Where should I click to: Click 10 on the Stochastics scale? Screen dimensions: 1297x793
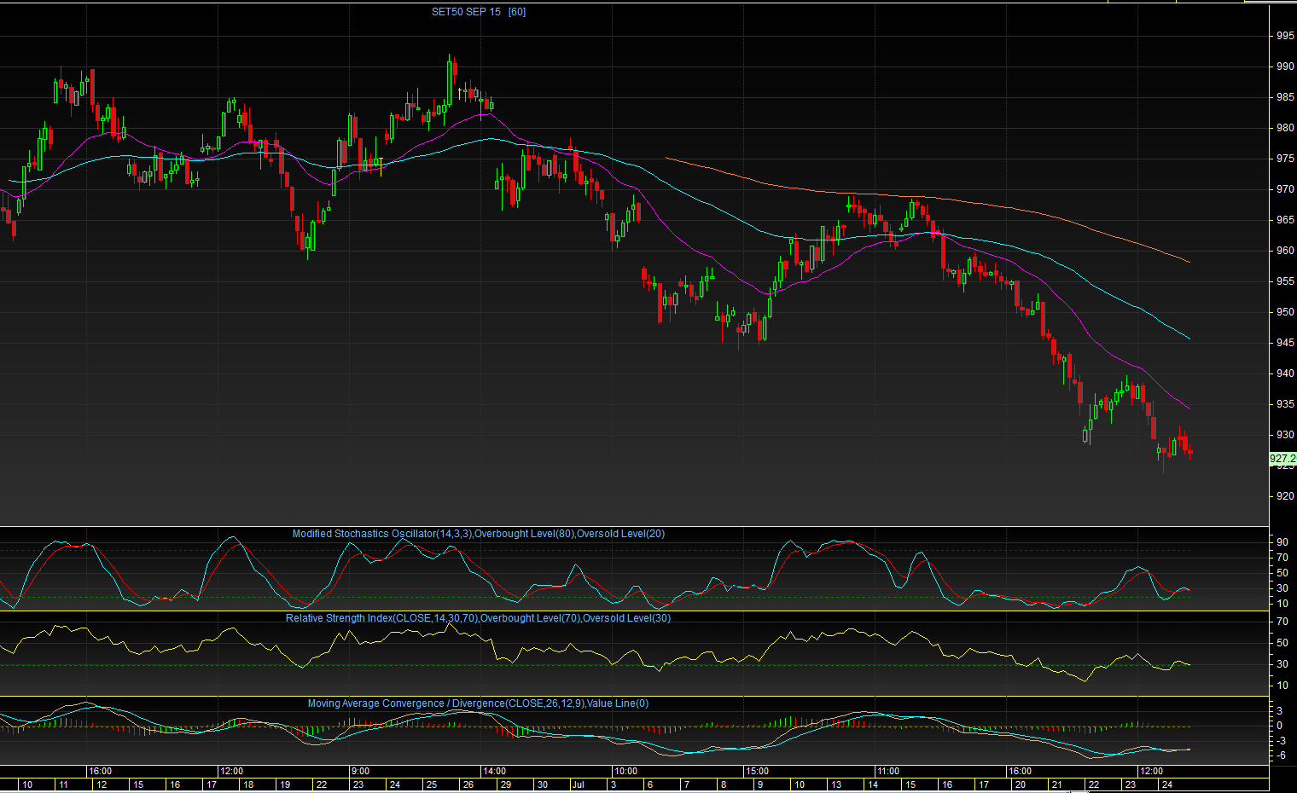click(1282, 604)
